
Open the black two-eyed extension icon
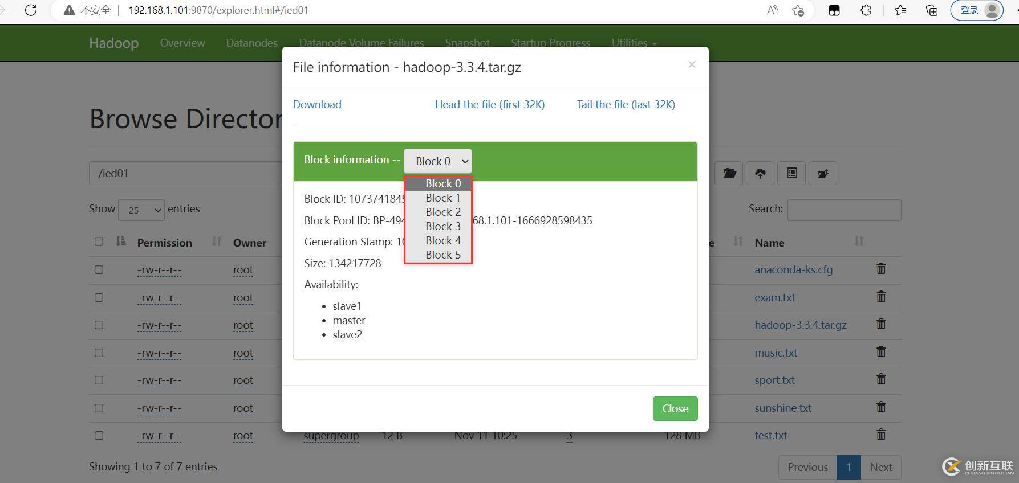click(834, 10)
